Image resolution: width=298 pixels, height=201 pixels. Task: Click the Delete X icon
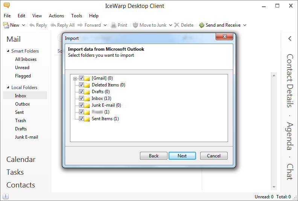click(x=177, y=25)
